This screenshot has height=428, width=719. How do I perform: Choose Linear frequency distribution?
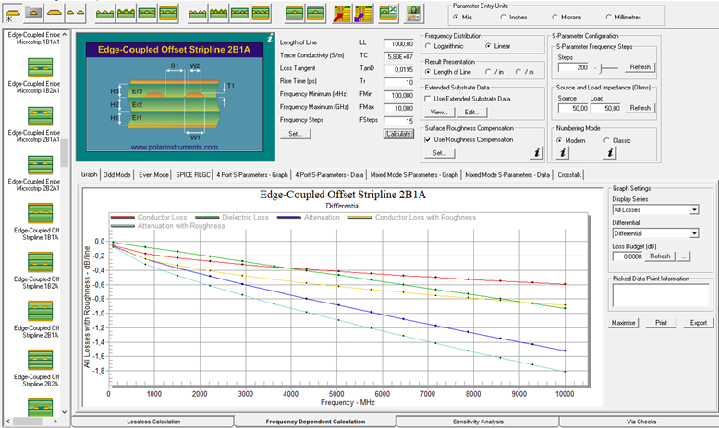coord(488,46)
